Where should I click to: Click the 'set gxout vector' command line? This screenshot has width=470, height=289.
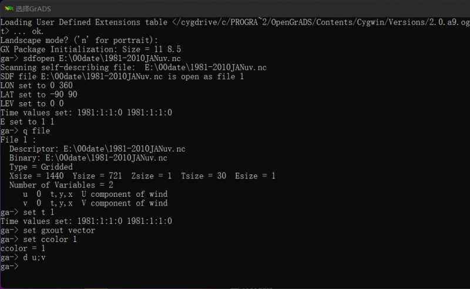coord(47,231)
